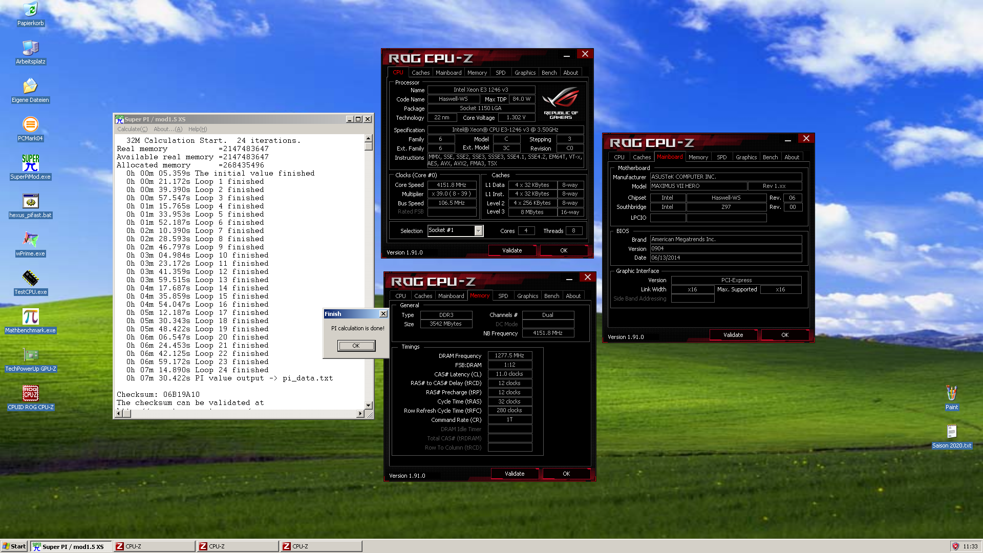Open SPD tab in Memory window
The width and height of the screenshot is (983, 553).
pyautogui.click(x=503, y=296)
